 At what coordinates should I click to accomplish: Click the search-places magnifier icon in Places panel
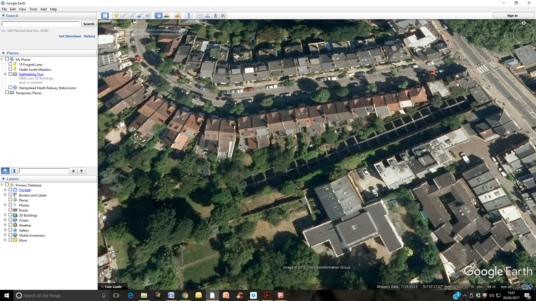[x=5, y=171]
